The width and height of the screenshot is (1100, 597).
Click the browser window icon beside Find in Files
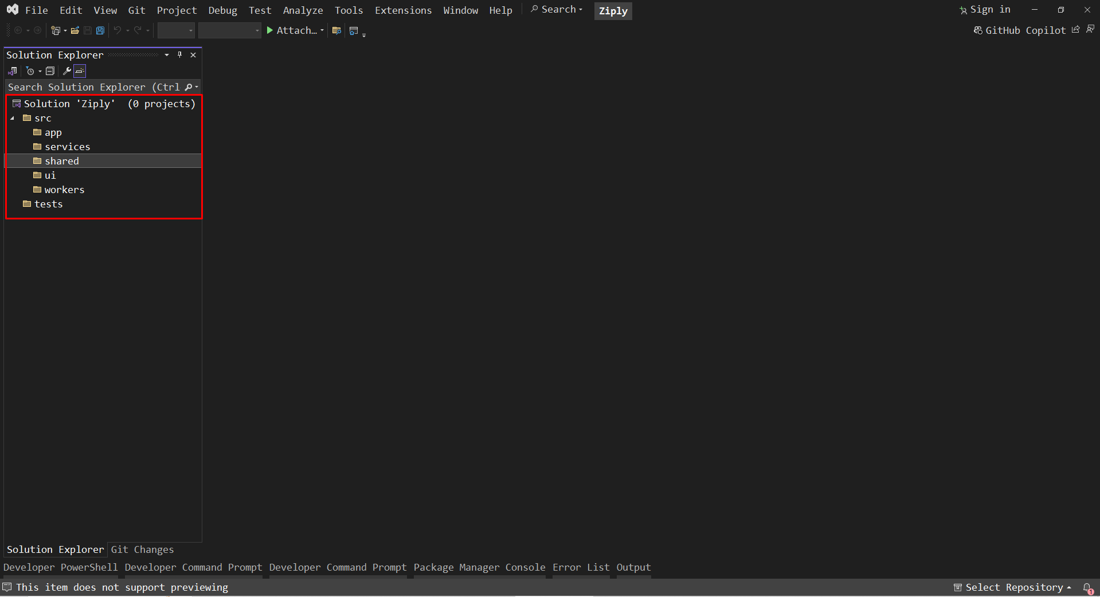coord(354,30)
